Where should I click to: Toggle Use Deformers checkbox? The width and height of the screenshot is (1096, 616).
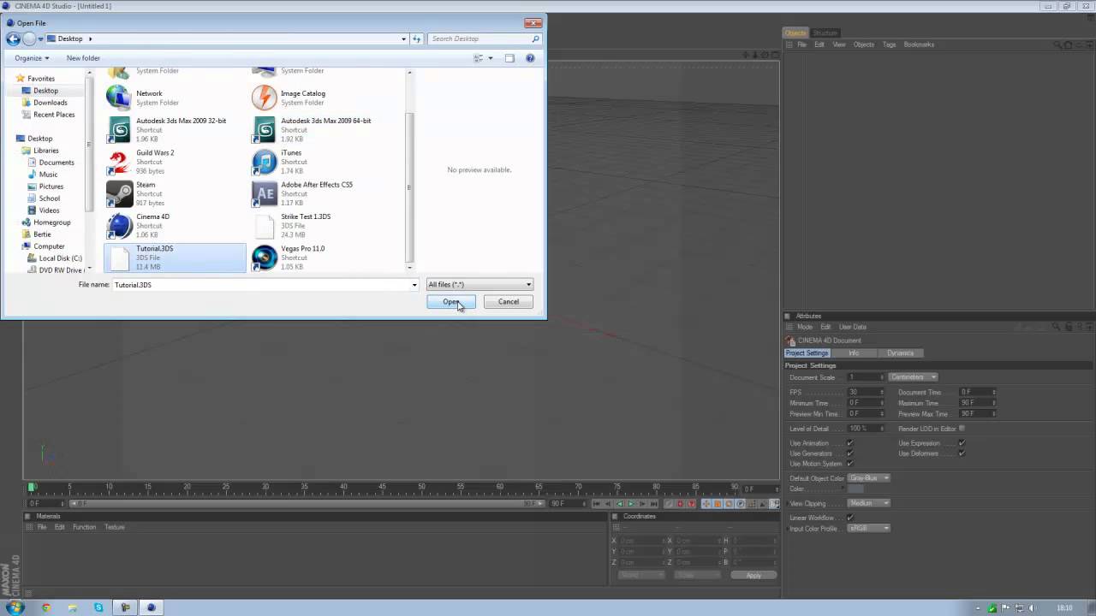pyautogui.click(x=962, y=453)
